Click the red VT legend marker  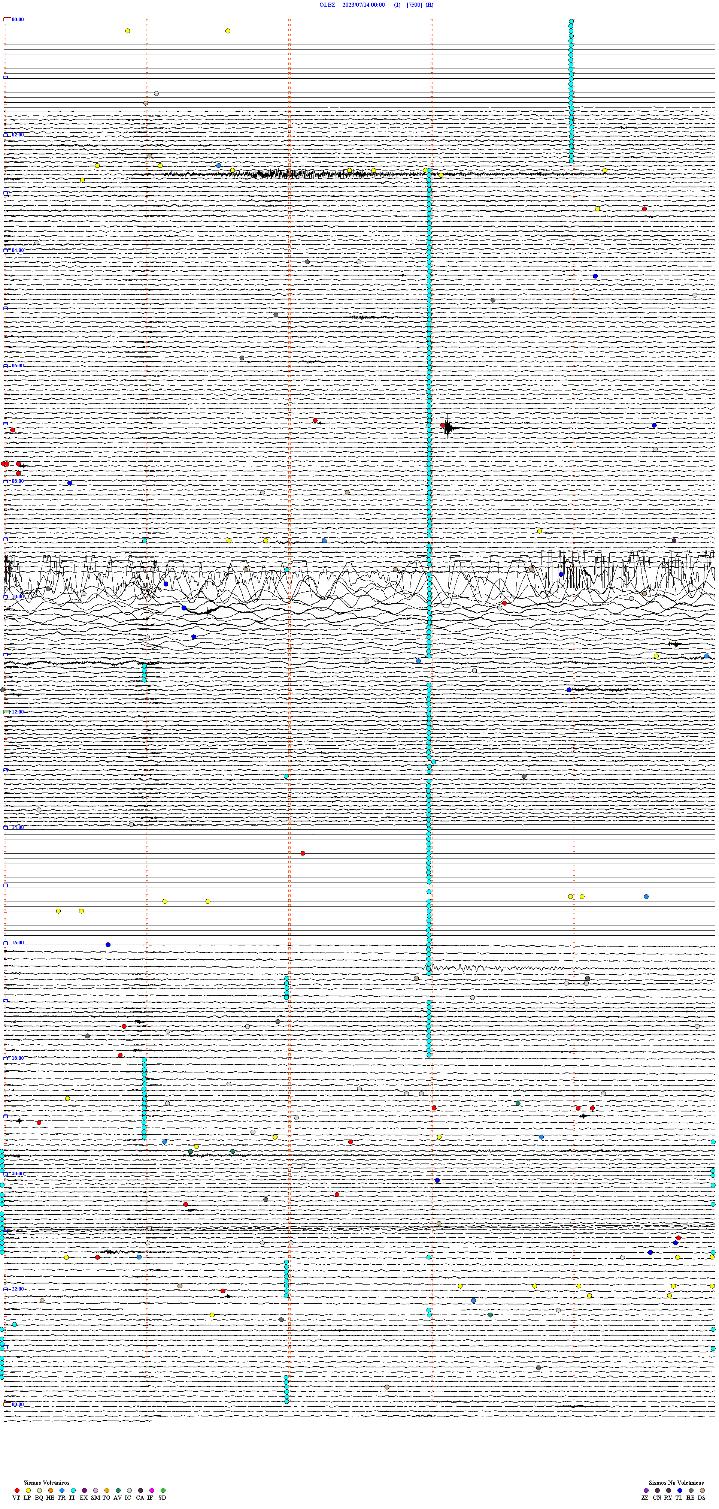pyautogui.click(x=16, y=1490)
